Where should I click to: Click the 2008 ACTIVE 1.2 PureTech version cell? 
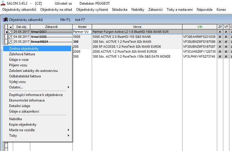pyautogui.click(x=137, y=51)
